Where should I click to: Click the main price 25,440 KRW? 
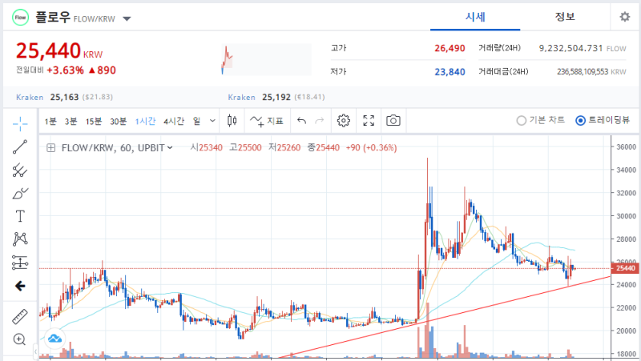pos(59,51)
